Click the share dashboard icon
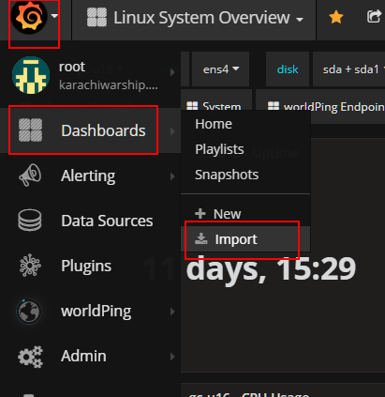The image size is (385, 397). point(374,17)
